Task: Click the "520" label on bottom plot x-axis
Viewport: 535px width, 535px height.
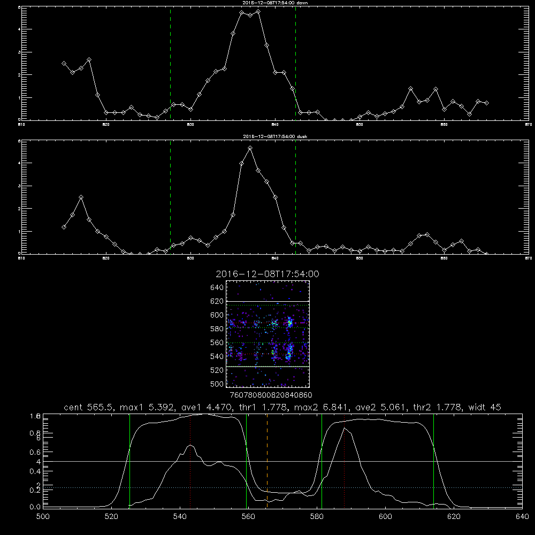Action: click(111, 517)
